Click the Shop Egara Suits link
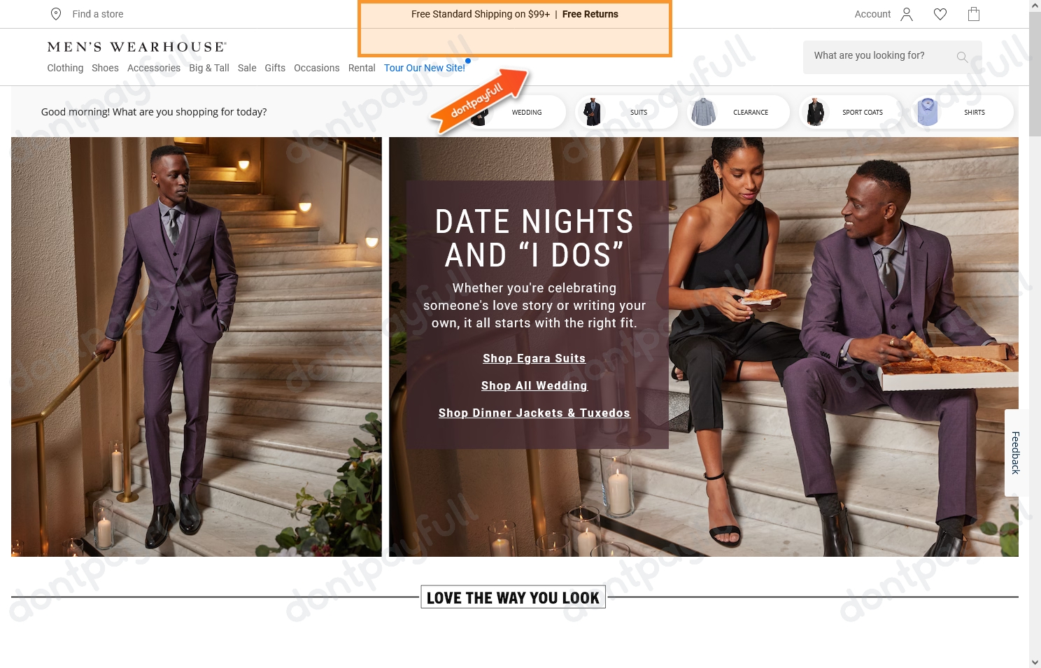This screenshot has height=668, width=1041. point(534,358)
